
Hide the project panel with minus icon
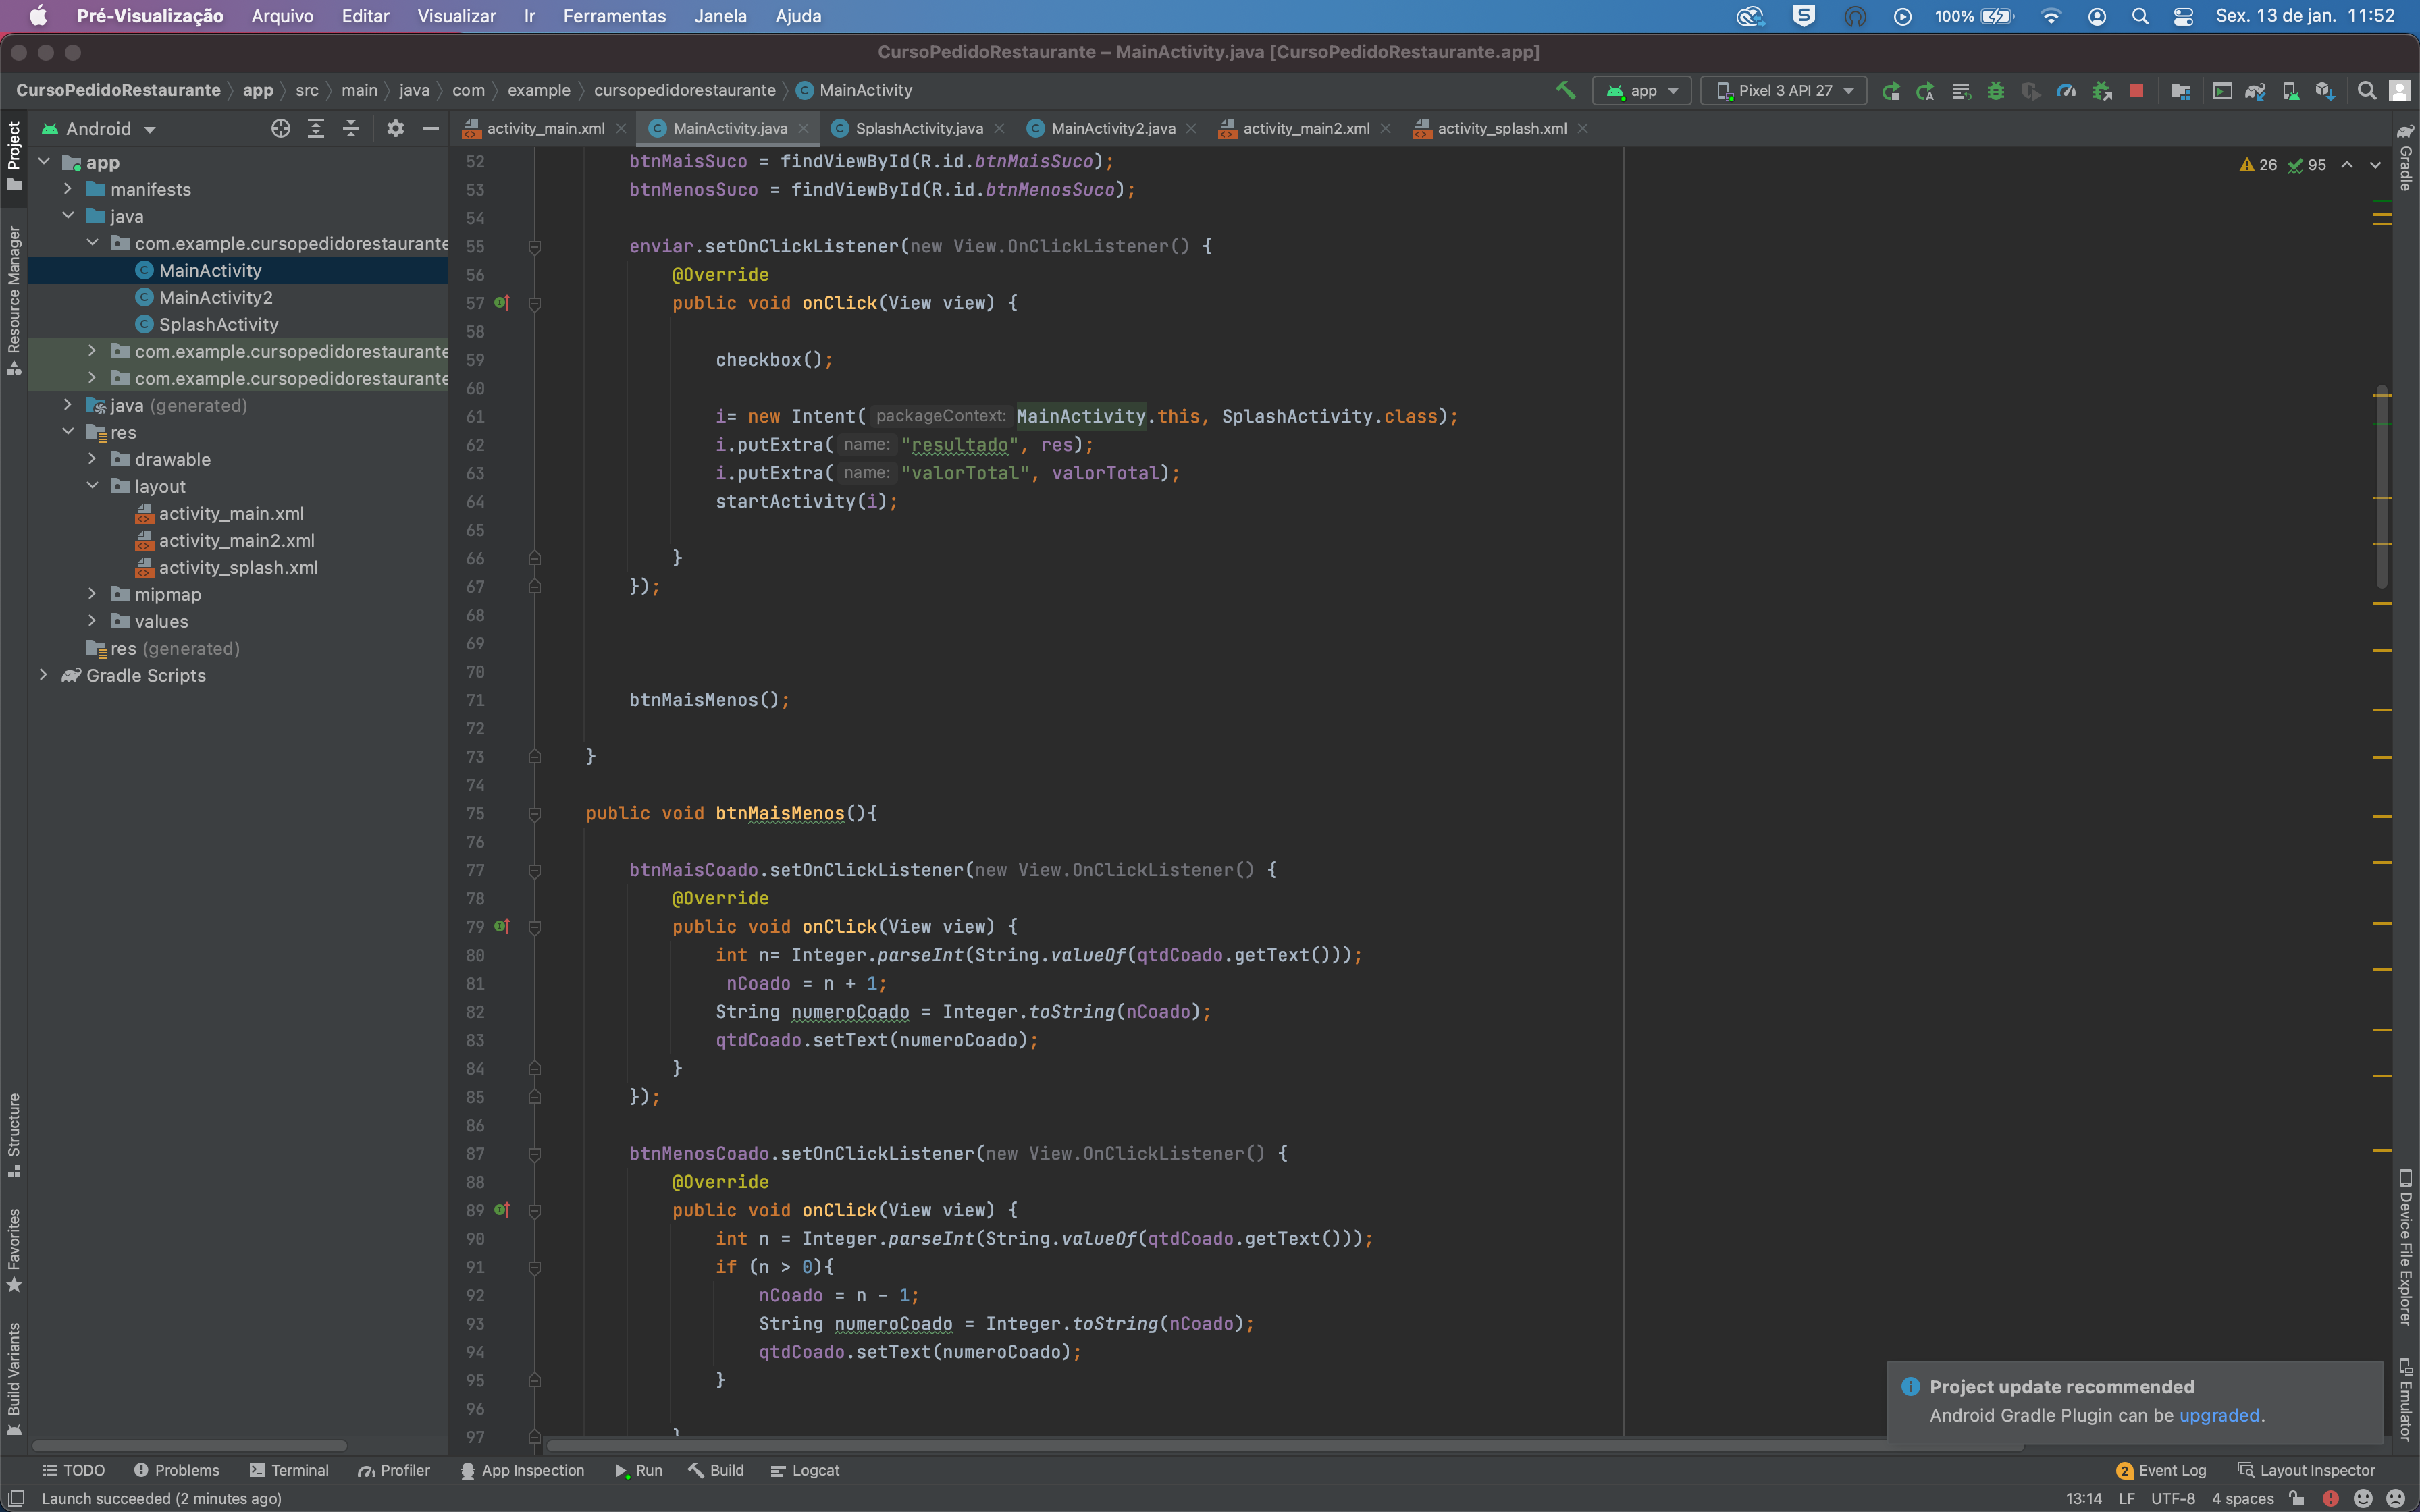430,128
